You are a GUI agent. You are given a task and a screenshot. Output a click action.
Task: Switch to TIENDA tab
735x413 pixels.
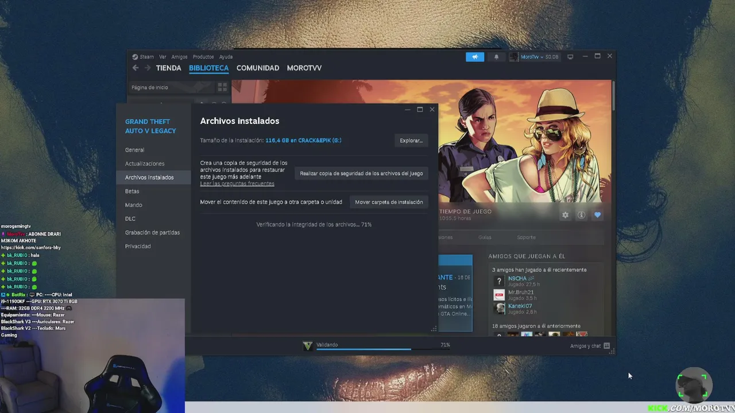(169, 68)
